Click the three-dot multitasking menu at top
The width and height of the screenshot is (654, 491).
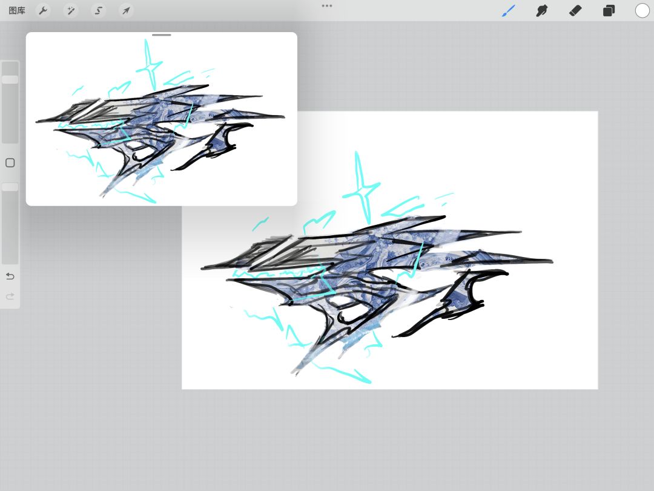click(327, 6)
